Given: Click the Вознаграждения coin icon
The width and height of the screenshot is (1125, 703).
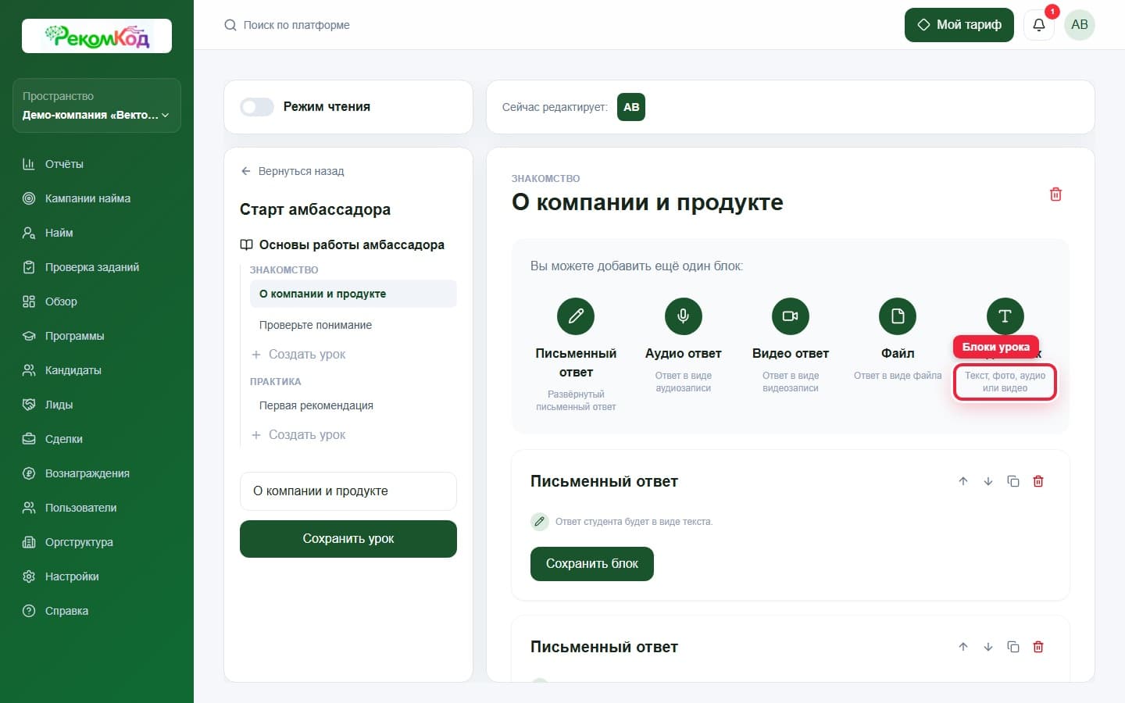Looking at the screenshot, I should pos(29,473).
